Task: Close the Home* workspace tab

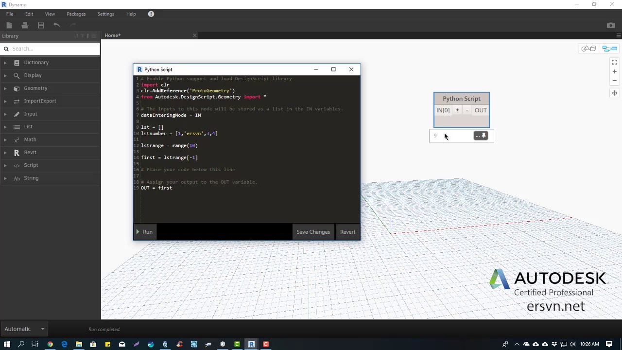Action: [x=195, y=35]
